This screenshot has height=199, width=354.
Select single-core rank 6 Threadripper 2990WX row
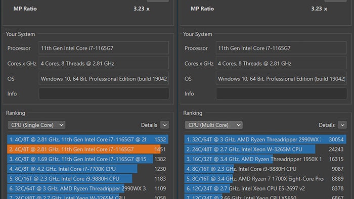point(87,188)
